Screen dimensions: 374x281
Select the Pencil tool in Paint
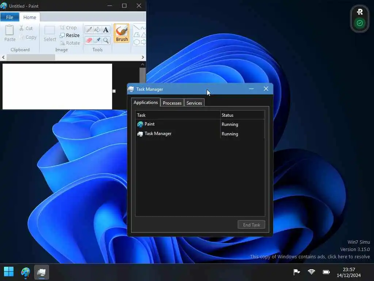[89, 30]
